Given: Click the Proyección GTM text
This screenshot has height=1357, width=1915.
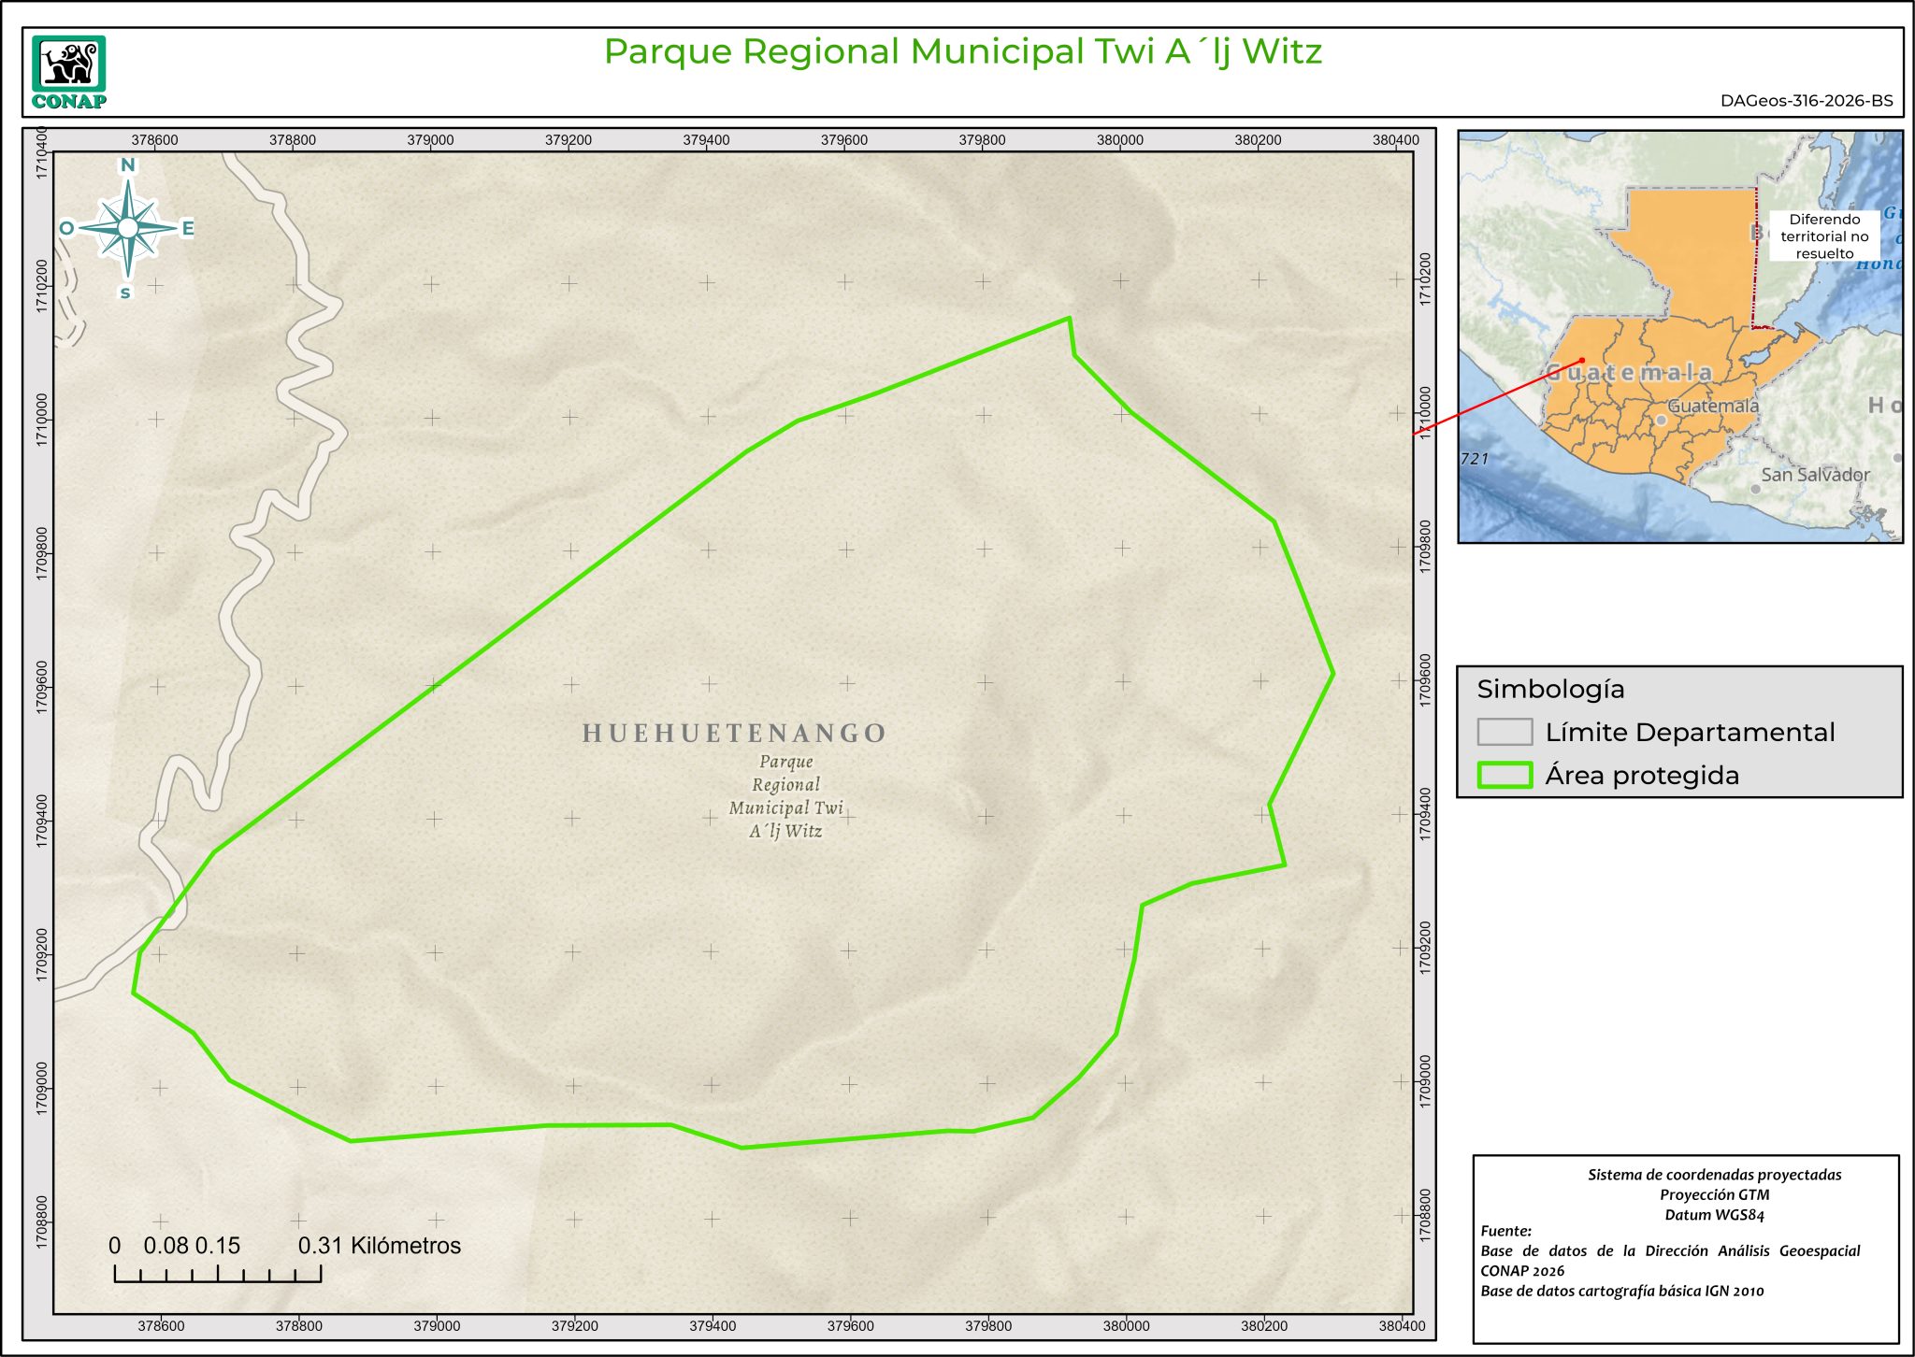Looking at the screenshot, I should tap(1714, 1194).
